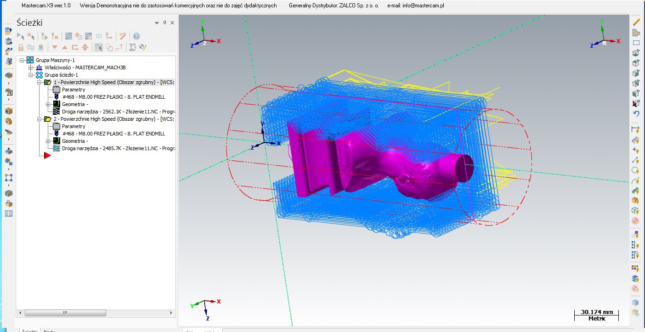Regenerate all selected operations
This screenshot has height=332, width=645.
(45, 36)
